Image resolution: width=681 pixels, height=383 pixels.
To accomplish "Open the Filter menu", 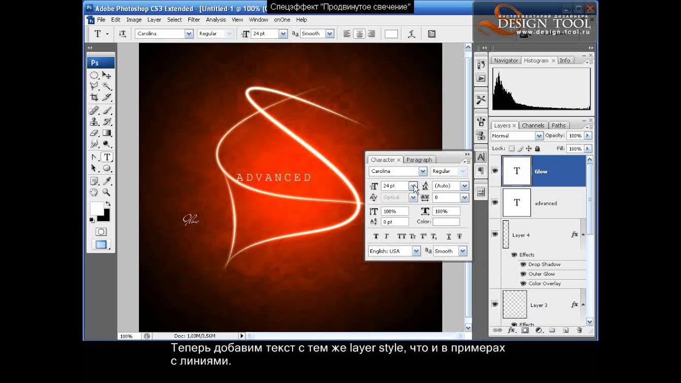I will [x=194, y=20].
